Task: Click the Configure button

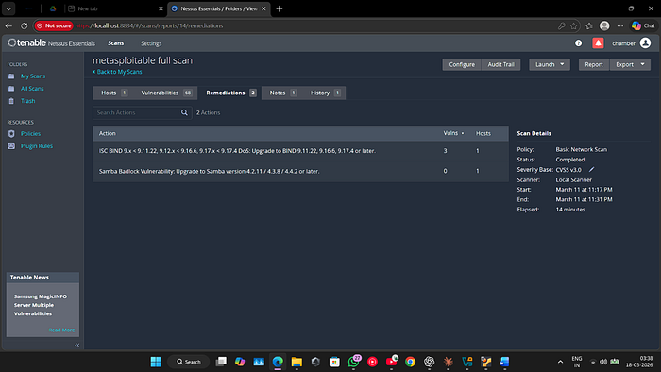Action: tap(462, 64)
